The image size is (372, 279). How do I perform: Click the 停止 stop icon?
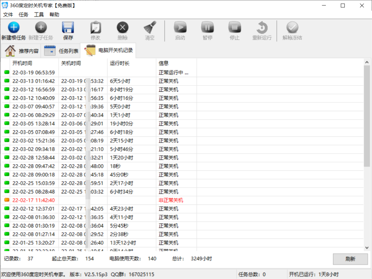(x=235, y=27)
